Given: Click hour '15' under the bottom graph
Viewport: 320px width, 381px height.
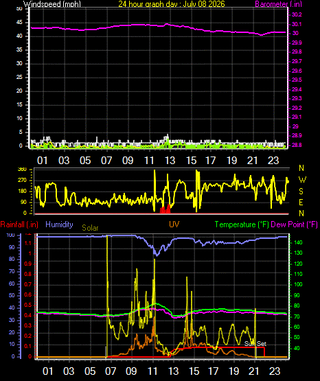Looking at the screenshot, I should [194, 371].
